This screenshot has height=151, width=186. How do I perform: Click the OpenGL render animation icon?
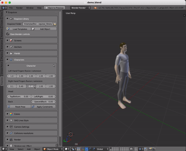(x=154, y=149)
